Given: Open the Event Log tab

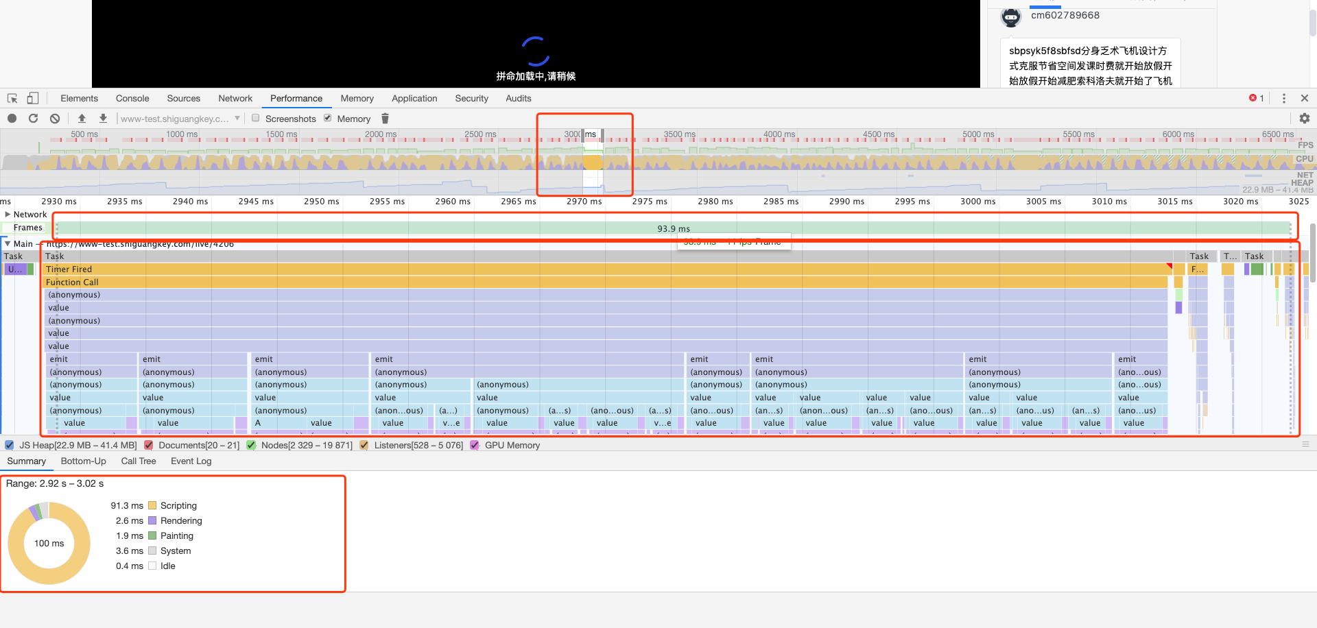Looking at the screenshot, I should (x=191, y=461).
